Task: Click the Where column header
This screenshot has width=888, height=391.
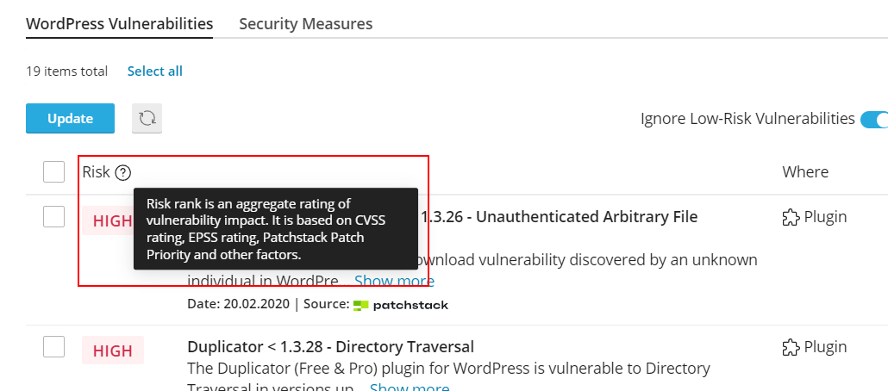Action: coord(805,172)
